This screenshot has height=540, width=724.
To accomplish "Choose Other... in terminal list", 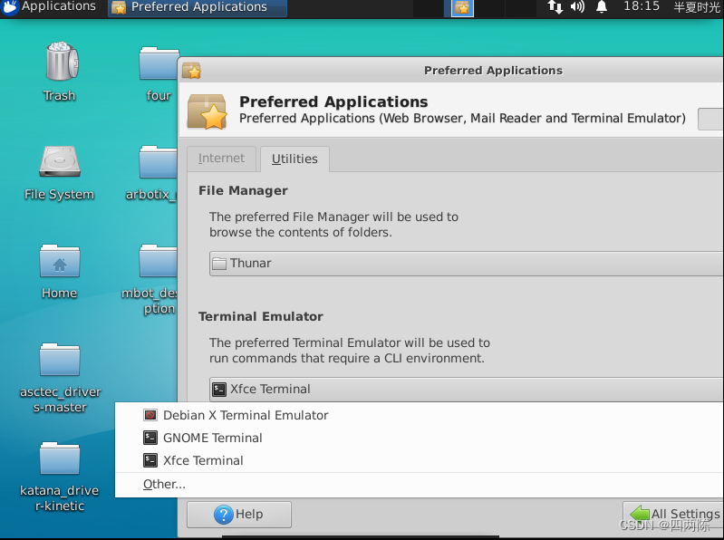I will click(x=420, y=484).
